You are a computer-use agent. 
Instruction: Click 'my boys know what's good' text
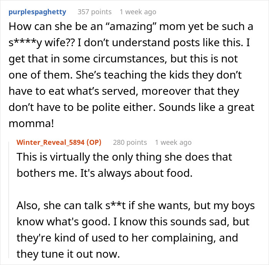click(x=227, y=206)
